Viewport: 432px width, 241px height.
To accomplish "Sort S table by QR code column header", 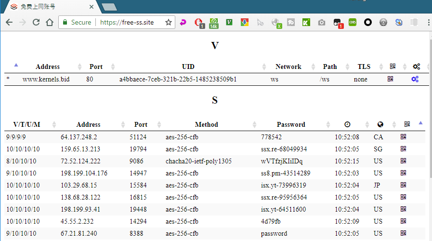I will pyautogui.click(x=407, y=124).
